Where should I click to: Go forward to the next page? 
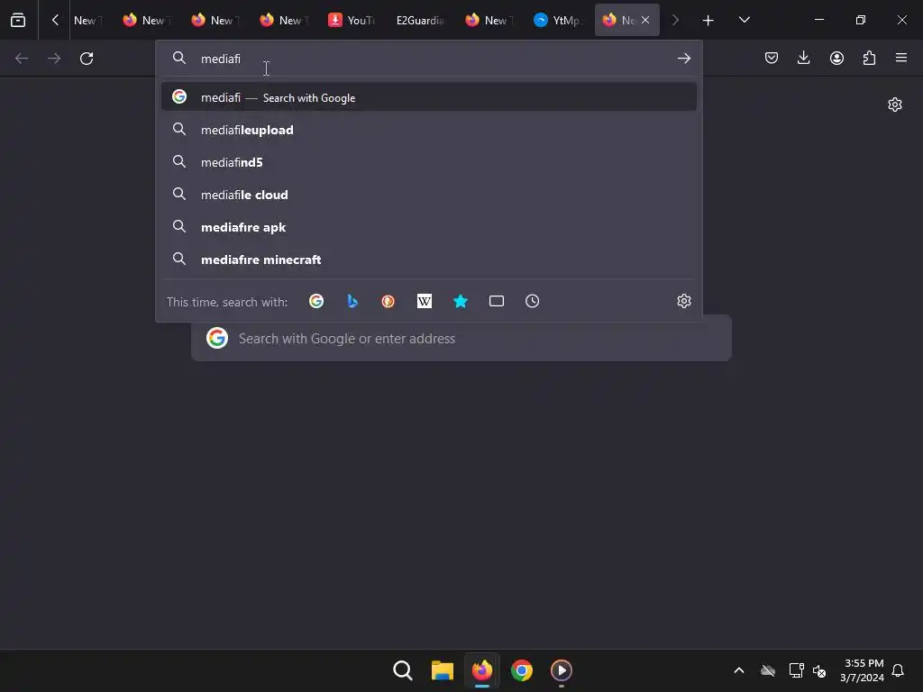click(x=54, y=59)
